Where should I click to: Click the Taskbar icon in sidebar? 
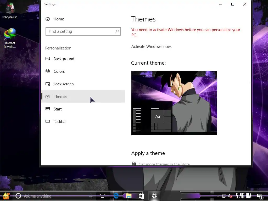(48, 121)
